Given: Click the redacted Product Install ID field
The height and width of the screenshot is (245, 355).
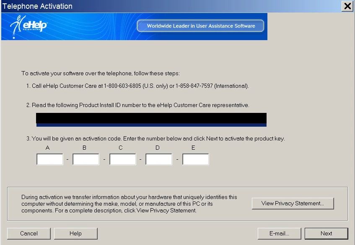Looking at the screenshot, I should coord(151,120).
